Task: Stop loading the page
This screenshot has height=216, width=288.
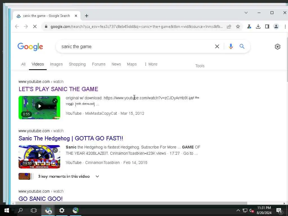Action: point(35,26)
